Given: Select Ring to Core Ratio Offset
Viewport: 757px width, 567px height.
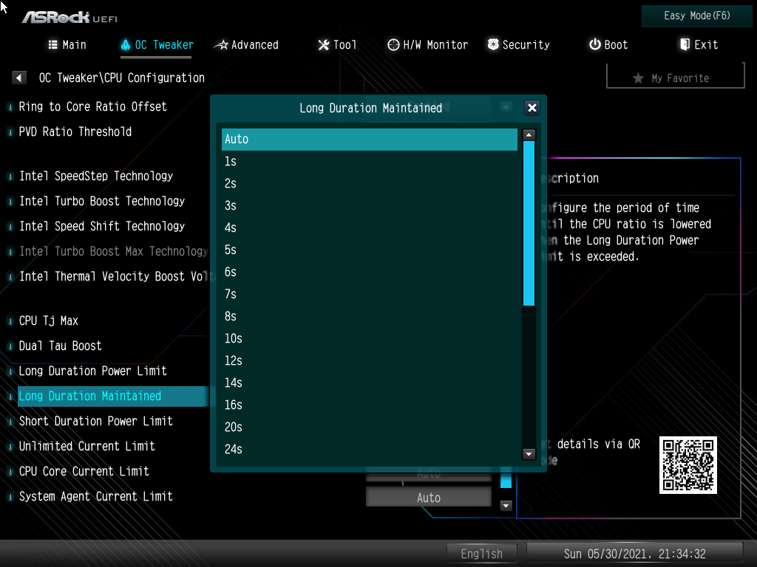Looking at the screenshot, I should tap(92, 106).
